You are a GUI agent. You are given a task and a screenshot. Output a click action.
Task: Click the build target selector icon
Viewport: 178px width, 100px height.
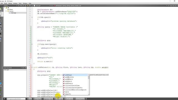[x=1, y=84]
